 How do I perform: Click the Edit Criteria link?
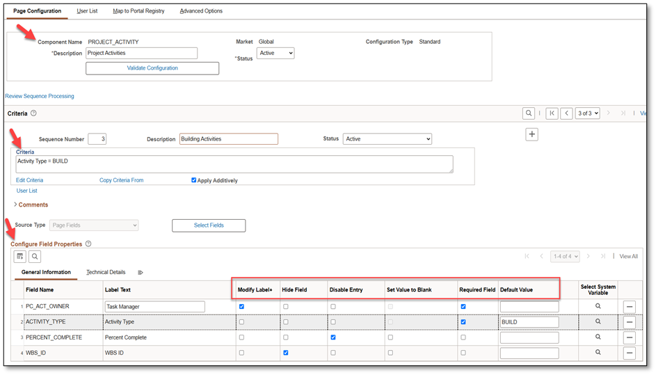[x=29, y=180]
